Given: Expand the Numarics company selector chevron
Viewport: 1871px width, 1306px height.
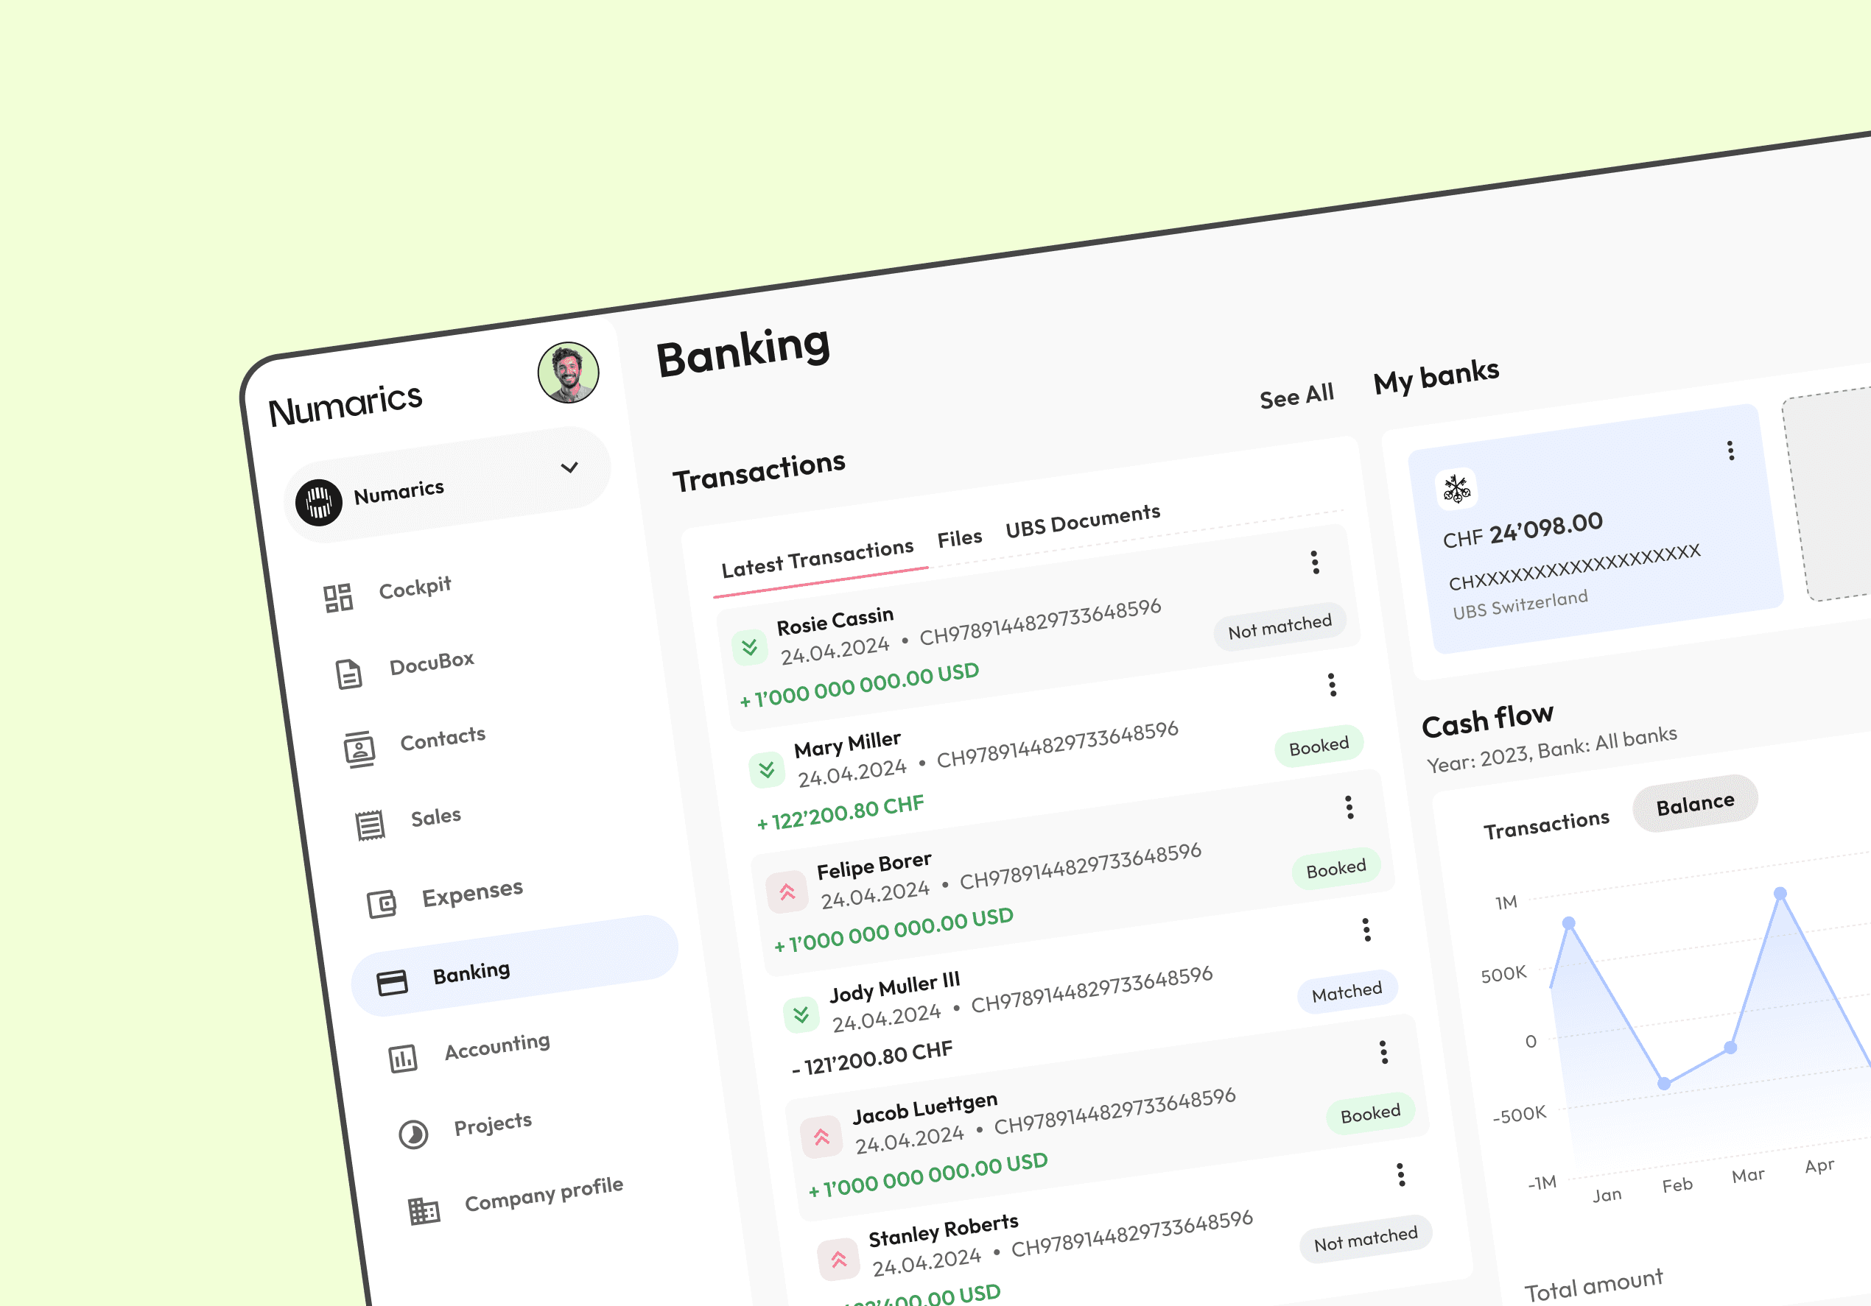Looking at the screenshot, I should click(569, 467).
